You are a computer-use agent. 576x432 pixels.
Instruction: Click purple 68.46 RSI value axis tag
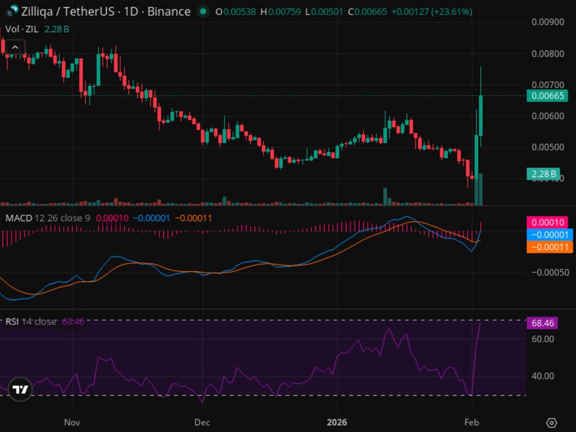(x=542, y=323)
